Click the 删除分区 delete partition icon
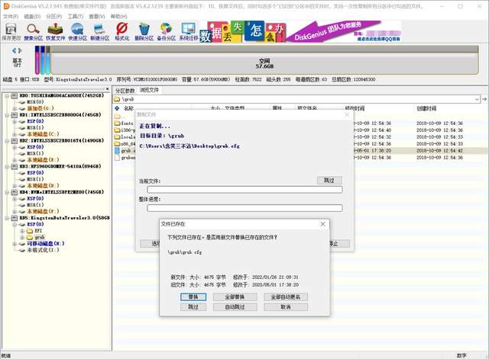Viewport: 489px width, 359px height. tap(144, 32)
